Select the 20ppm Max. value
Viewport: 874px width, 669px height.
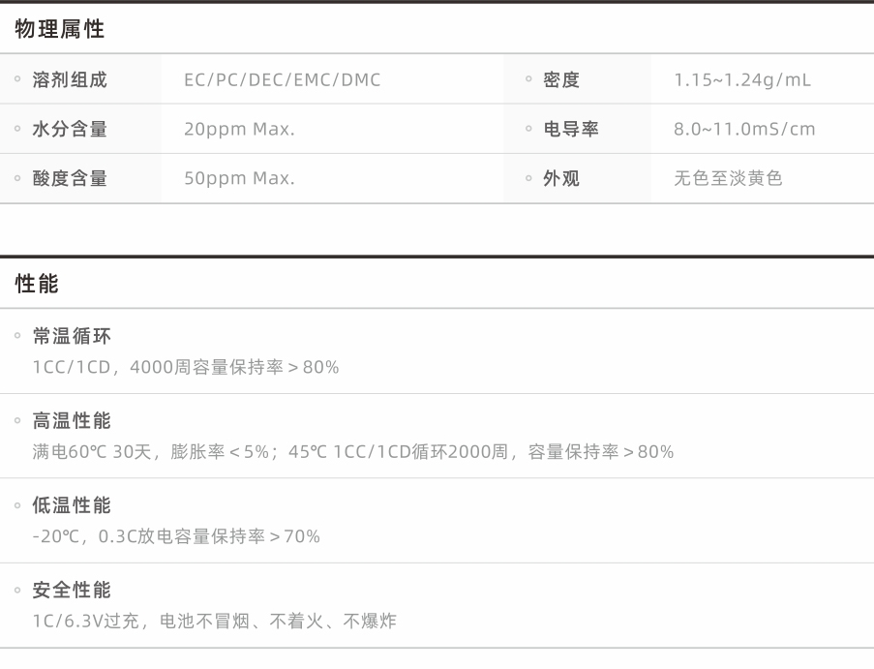click(x=239, y=130)
